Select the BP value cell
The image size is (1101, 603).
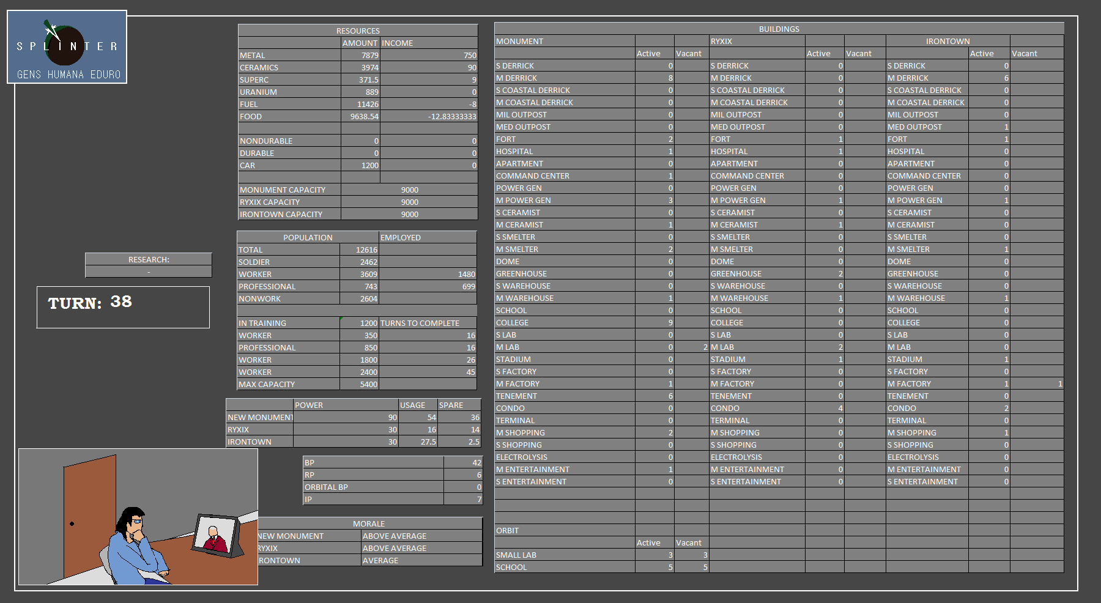tap(463, 462)
